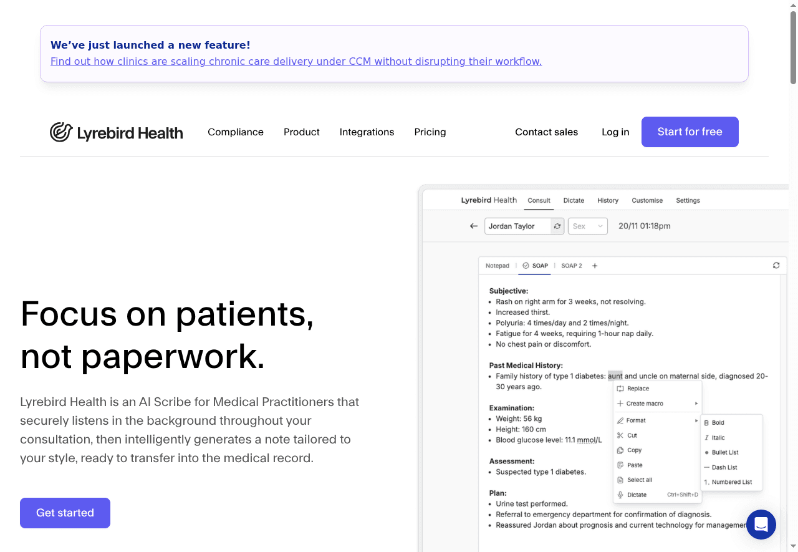Image resolution: width=798 pixels, height=552 pixels.
Task: Expand the Format submenu arrow
Action: [696, 421]
